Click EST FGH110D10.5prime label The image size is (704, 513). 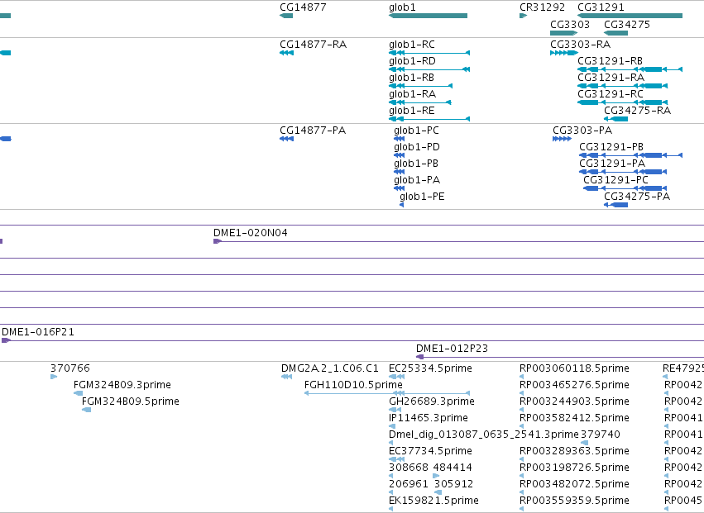pyautogui.click(x=353, y=385)
